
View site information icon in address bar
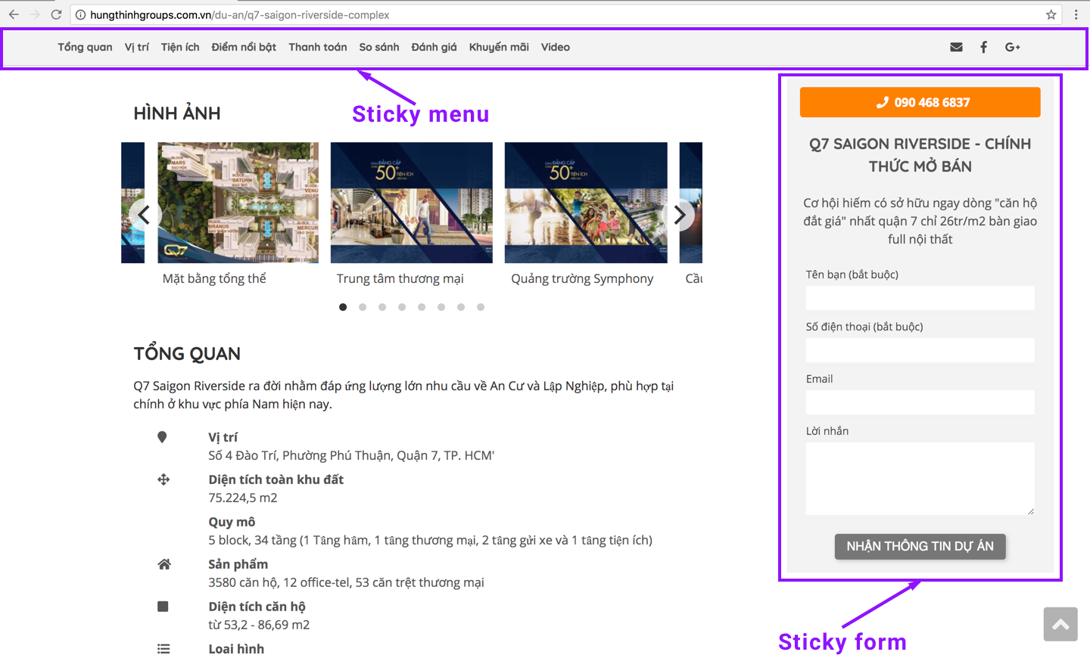click(80, 14)
